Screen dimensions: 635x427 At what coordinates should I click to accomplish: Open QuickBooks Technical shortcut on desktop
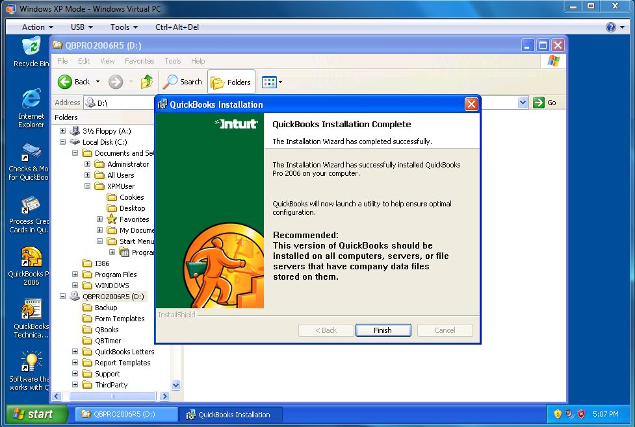coord(31,319)
